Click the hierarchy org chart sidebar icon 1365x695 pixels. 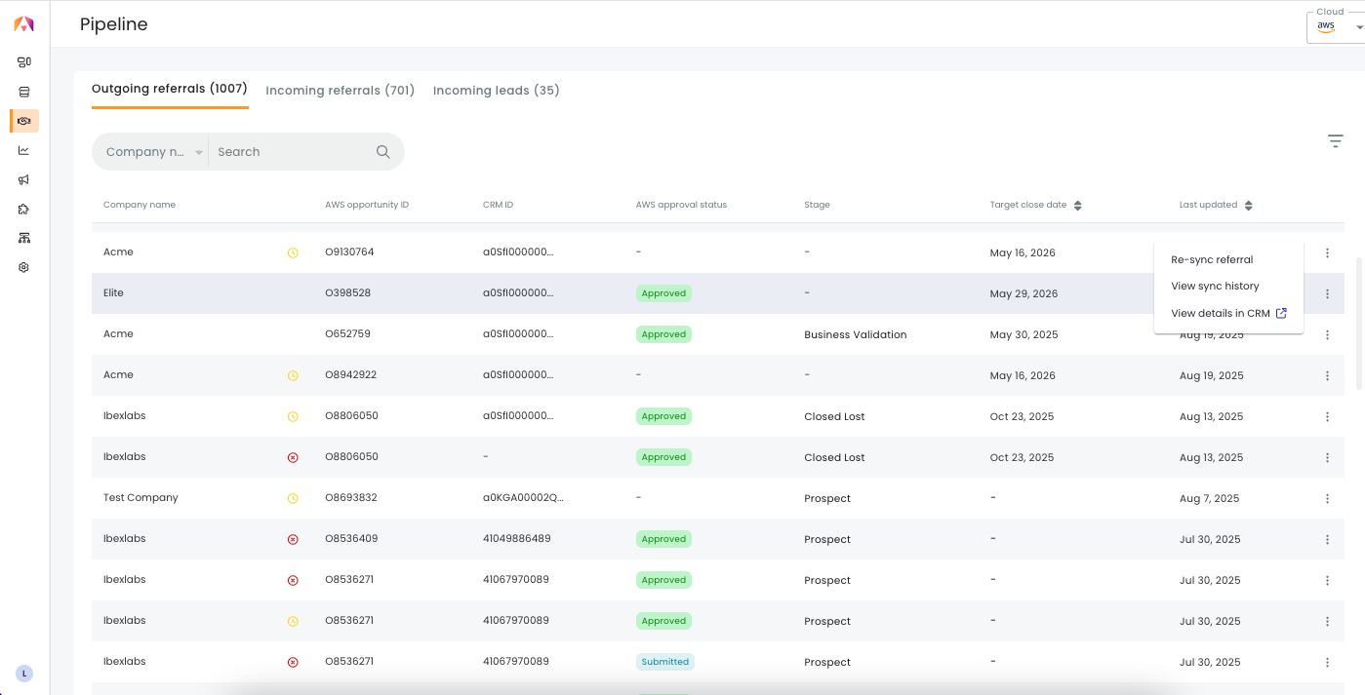(x=24, y=238)
